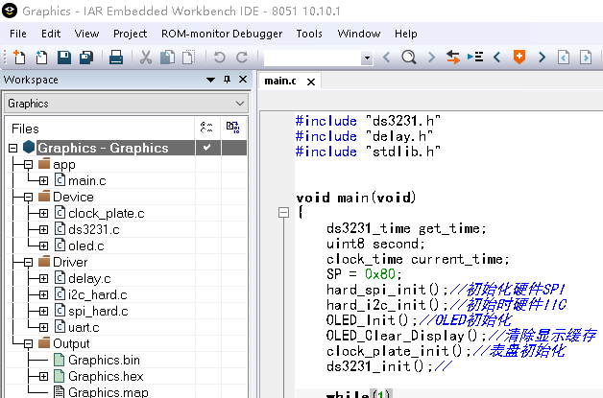Collapse the Graphics - Graphics project node
The image size is (603, 398).
coord(13,149)
